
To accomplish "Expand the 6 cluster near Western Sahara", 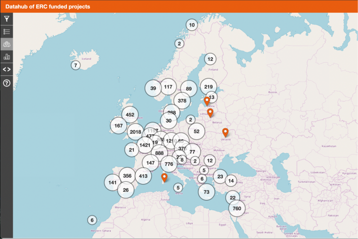I will pyautogui.click(x=92, y=220).
